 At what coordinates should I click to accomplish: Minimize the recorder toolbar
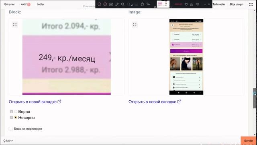(x=205, y=4)
